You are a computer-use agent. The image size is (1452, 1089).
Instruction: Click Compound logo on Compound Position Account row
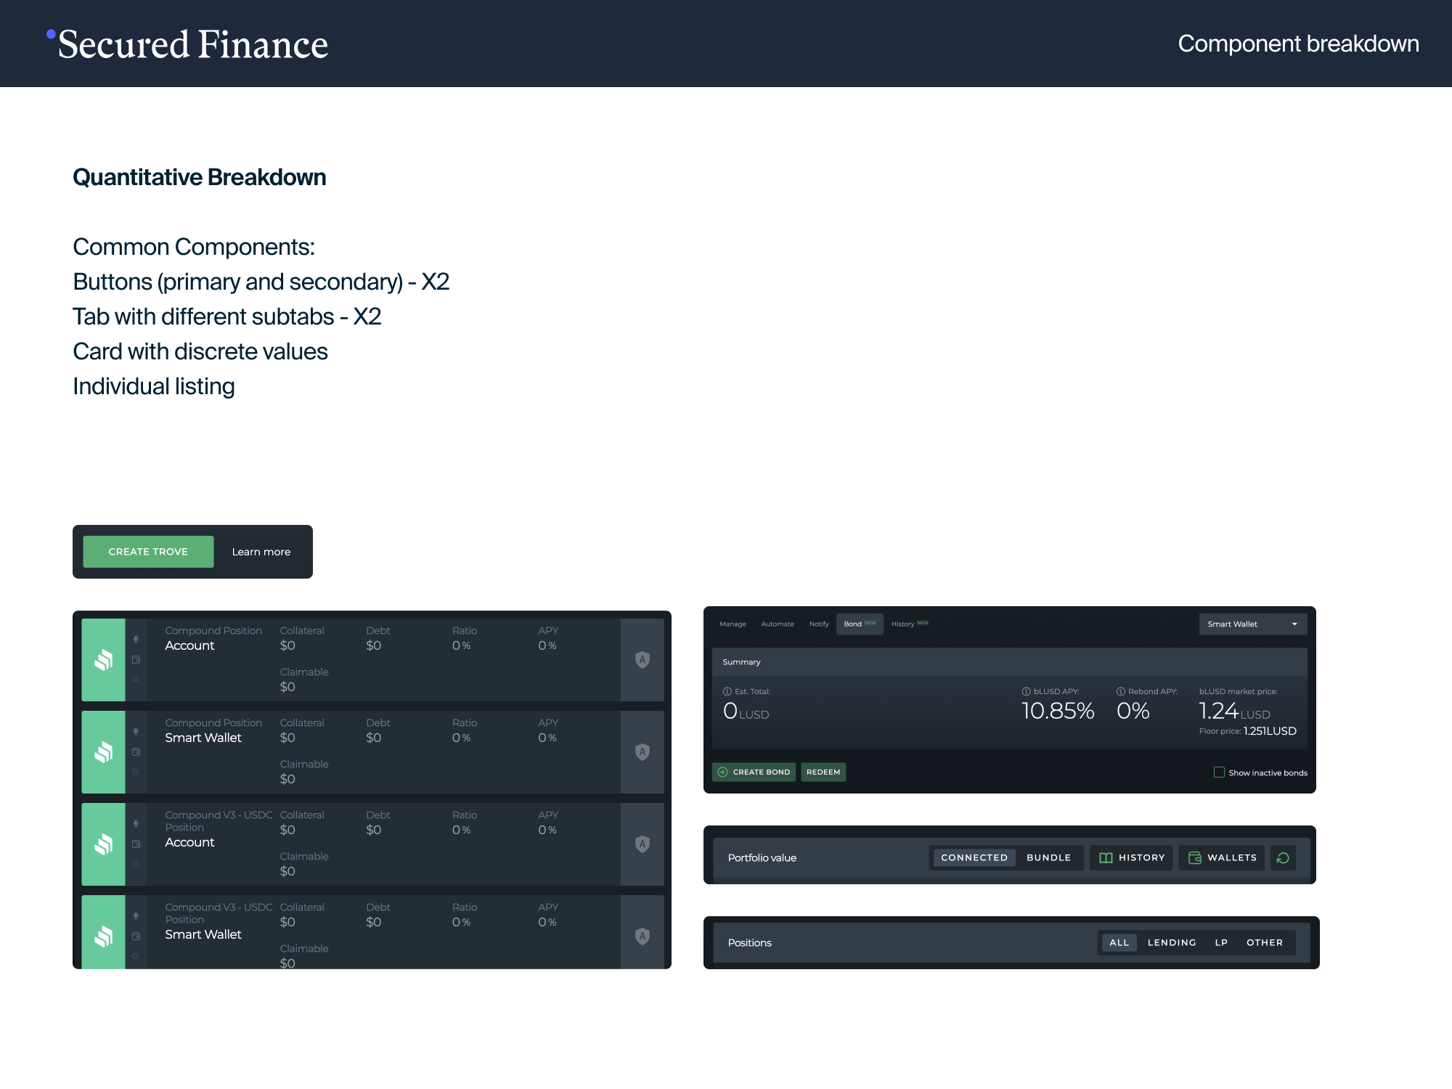tap(103, 660)
